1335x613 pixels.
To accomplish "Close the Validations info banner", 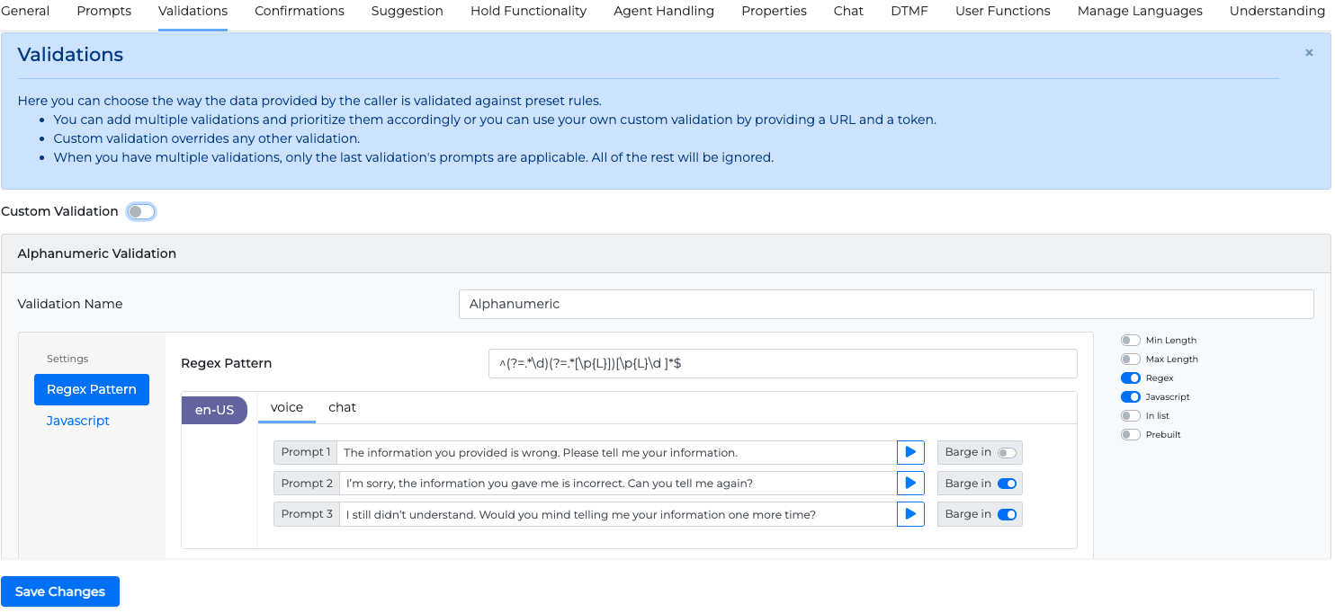I will [x=1309, y=53].
